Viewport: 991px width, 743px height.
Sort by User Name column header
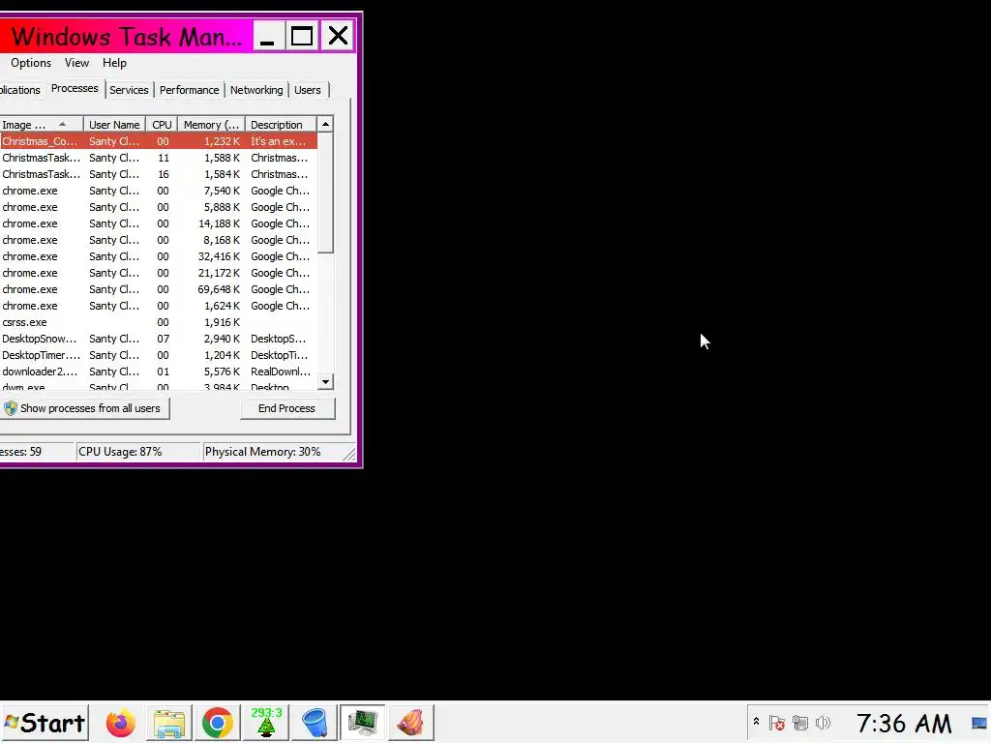tap(114, 125)
